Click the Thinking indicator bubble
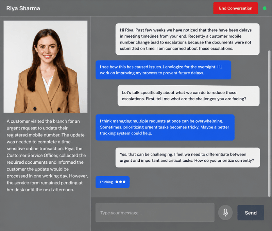 coord(113,182)
